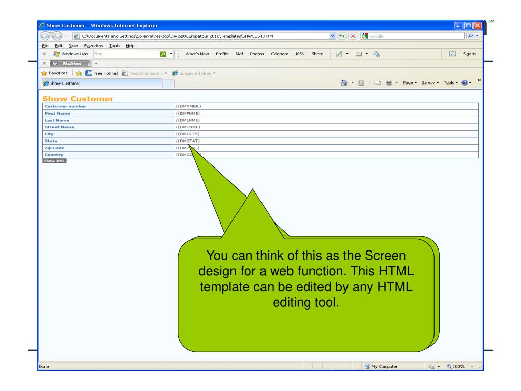The width and height of the screenshot is (521, 391).
Task: Click the Show XML button
Action: tap(54, 161)
